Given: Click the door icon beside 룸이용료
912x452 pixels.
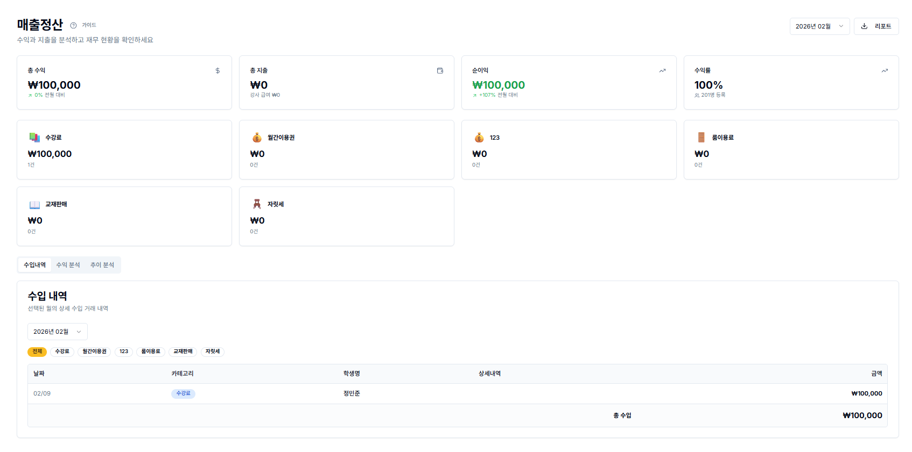Looking at the screenshot, I should [x=701, y=138].
